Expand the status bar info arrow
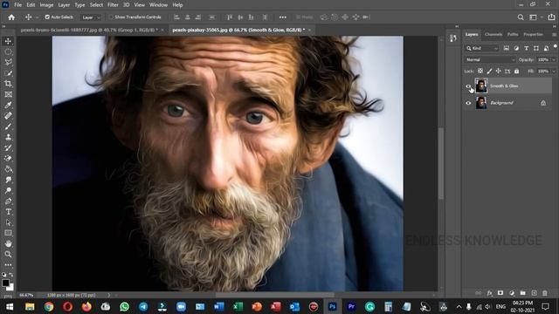 point(108,295)
